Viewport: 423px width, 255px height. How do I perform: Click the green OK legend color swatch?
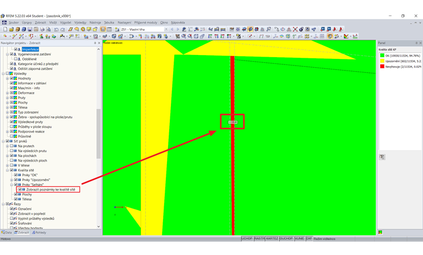[x=382, y=56]
